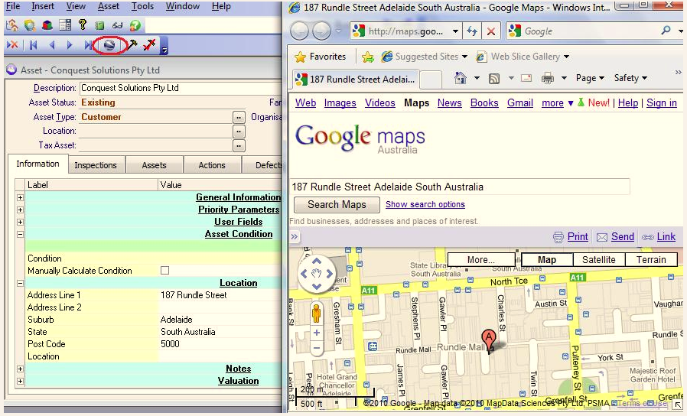687x416 pixels.
Task: Click Internet Explorer forward button
Action: [x=322, y=31]
